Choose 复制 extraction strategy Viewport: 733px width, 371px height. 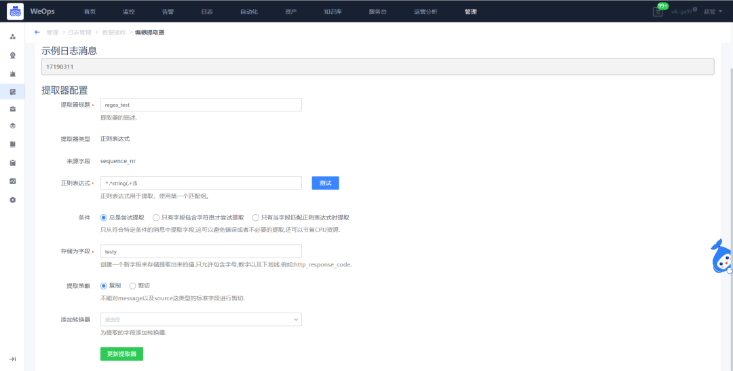[104, 286]
